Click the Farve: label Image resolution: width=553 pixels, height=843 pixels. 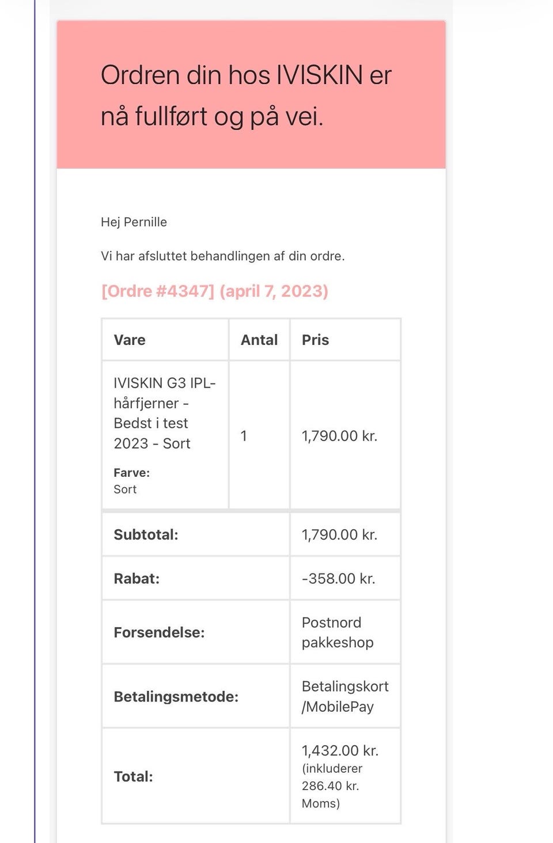(131, 473)
